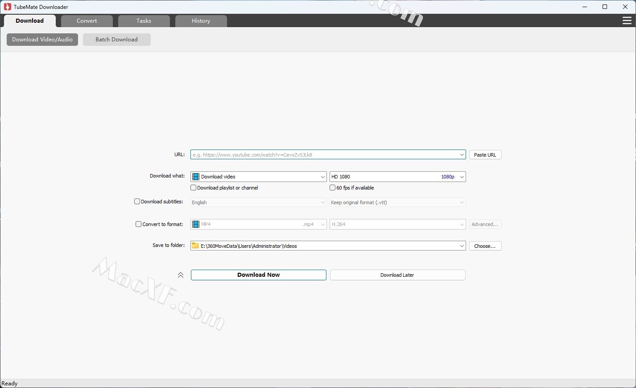
Task: Switch to the Convert tab
Action: pyautogui.click(x=87, y=21)
